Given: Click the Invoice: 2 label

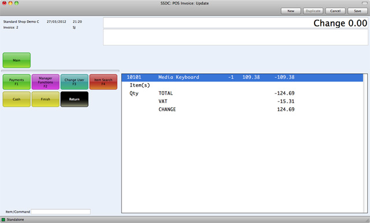Looking at the screenshot, I should pyautogui.click(x=10, y=28).
